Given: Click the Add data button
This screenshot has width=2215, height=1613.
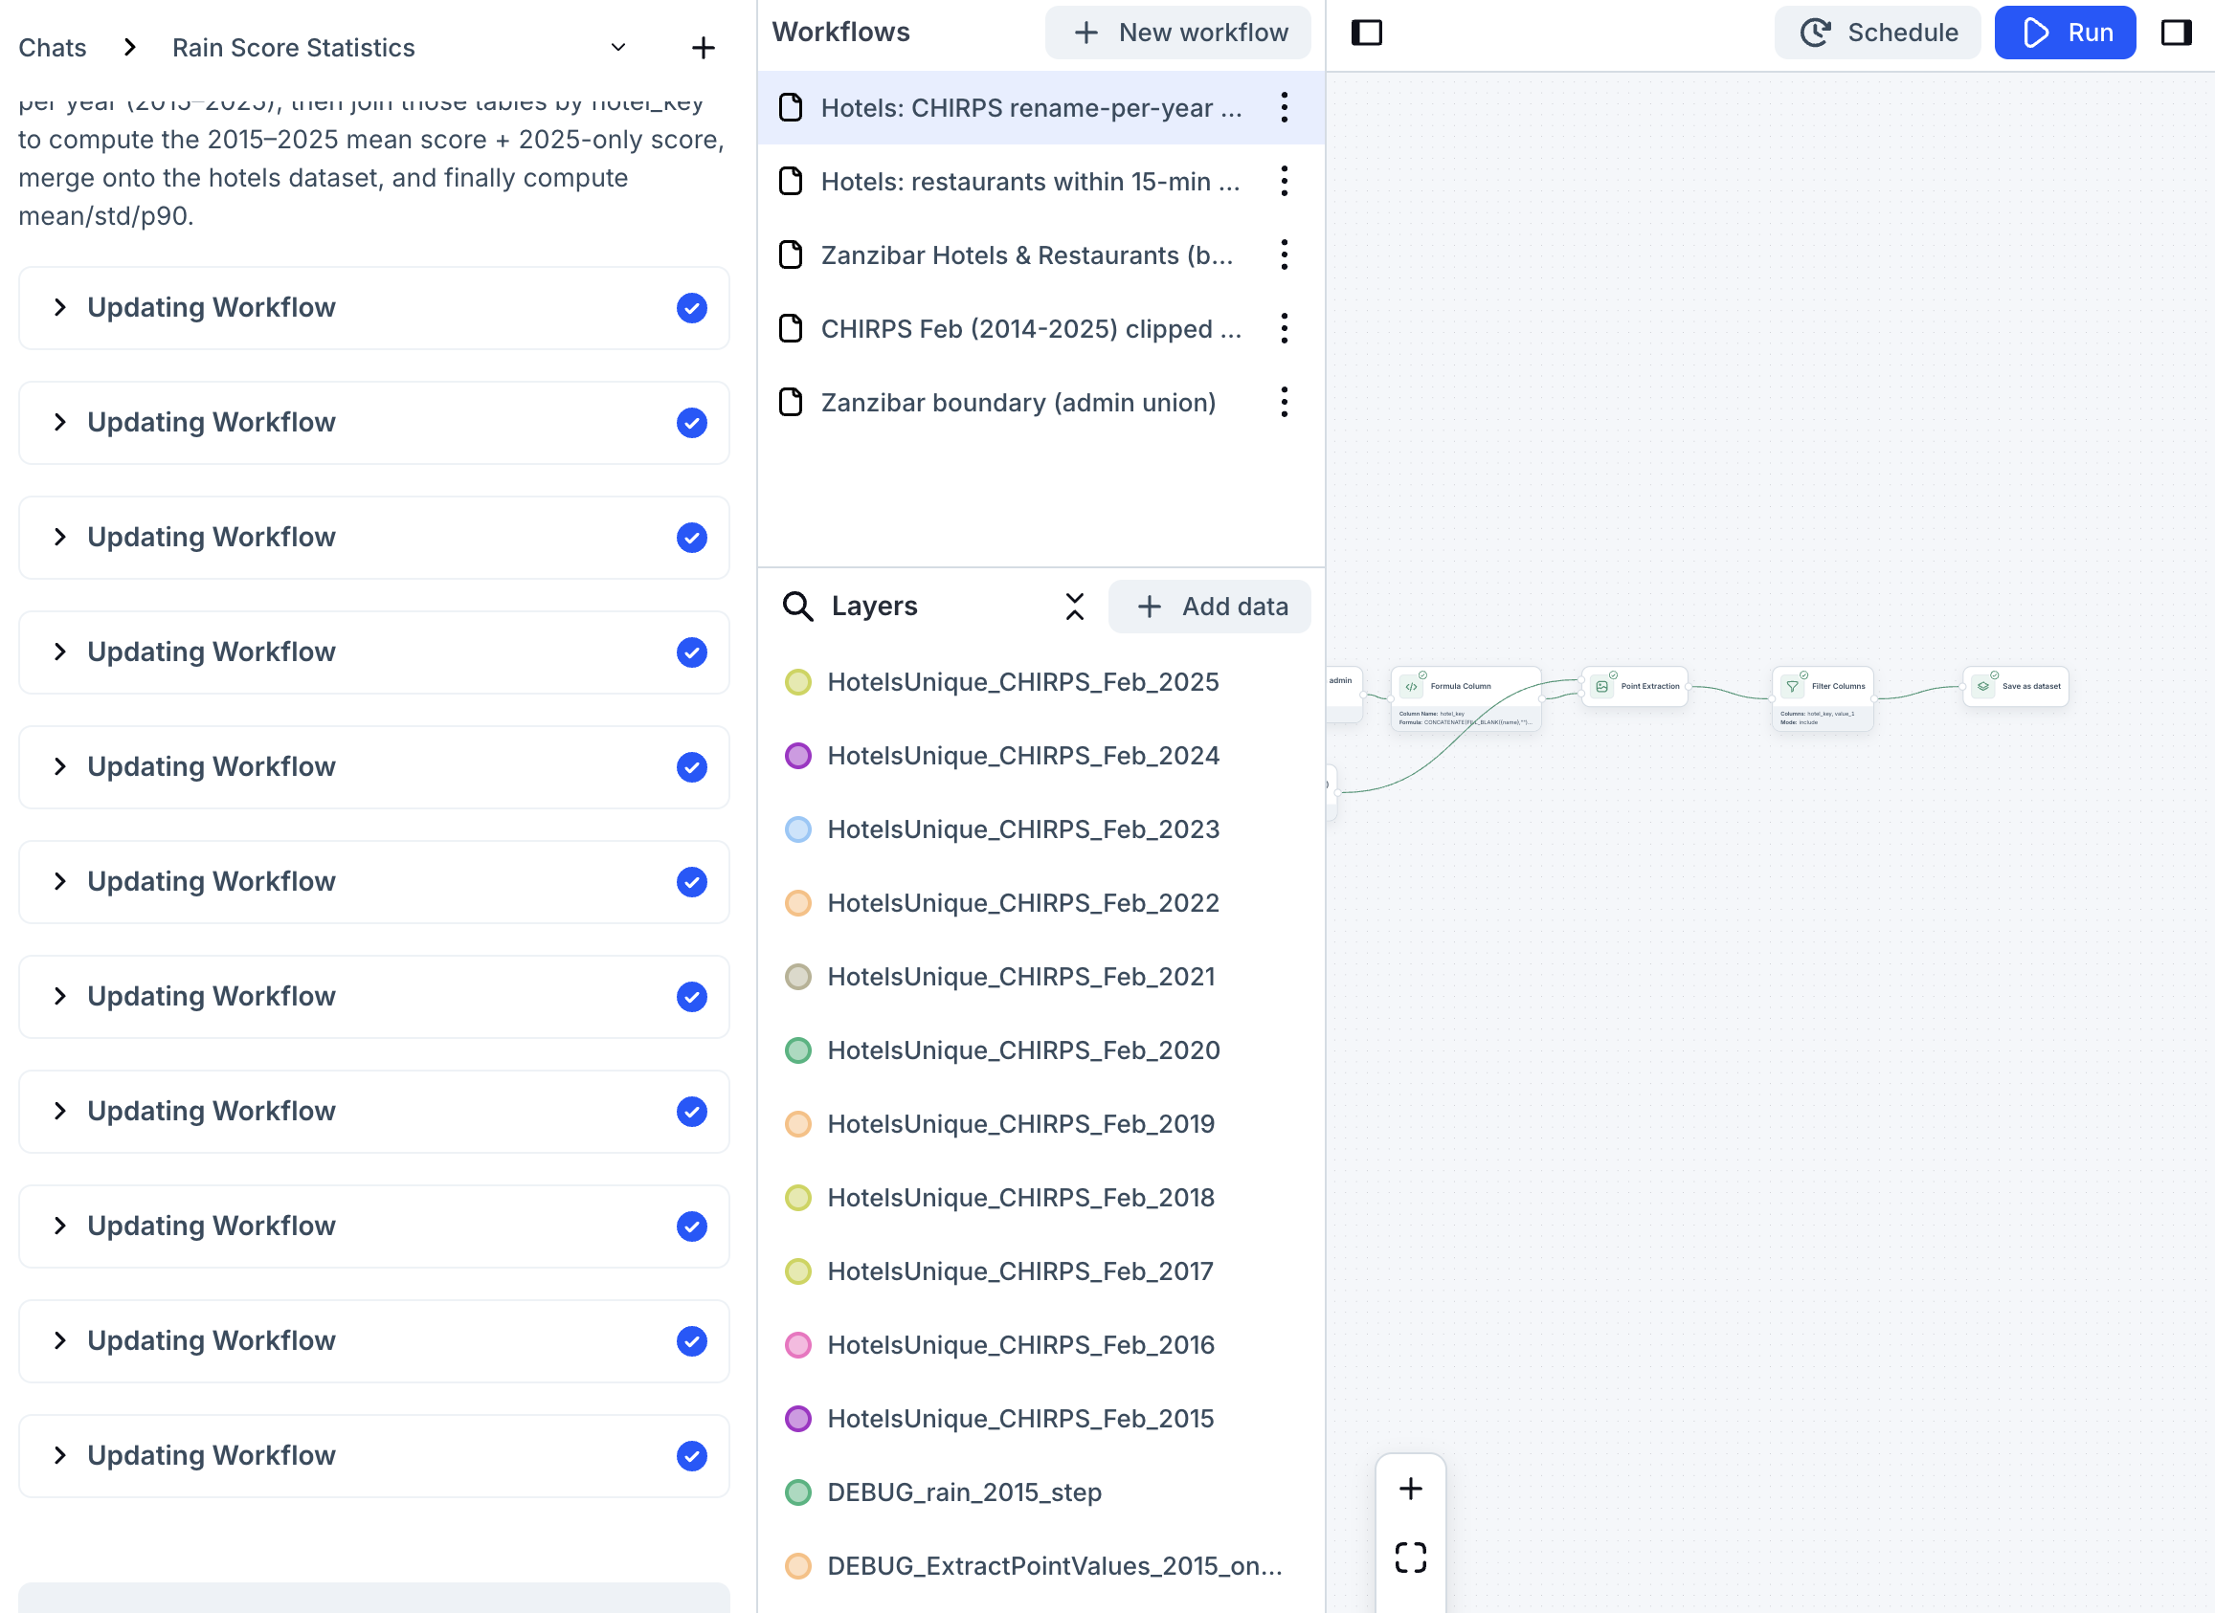Looking at the screenshot, I should tap(1209, 607).
